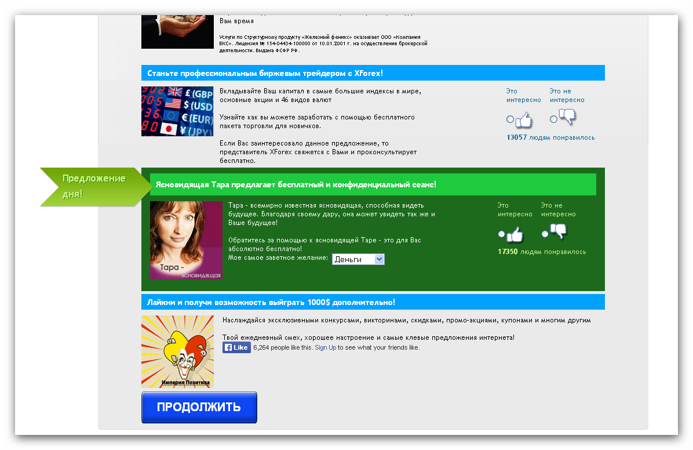The height and width of the screenshot is (450, 693).
Task: Click the hand with coins image
Action: pyautogui.click(x=177, y=32)
